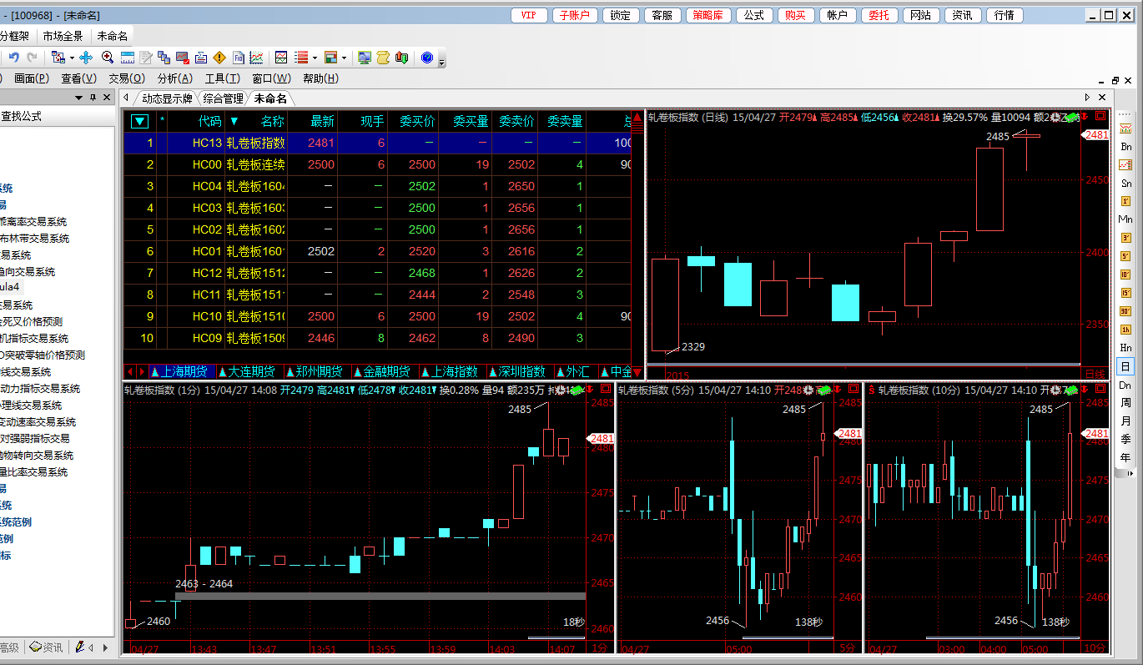Click the 委托 button in title bar
Image resolution: width=1143 pixels, height=665 pixels.
pos(879,15)
